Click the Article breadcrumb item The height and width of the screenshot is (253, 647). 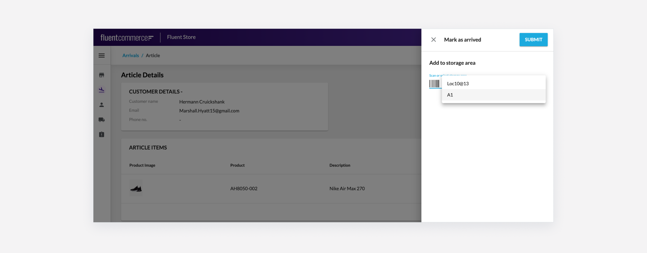(153, 56)
